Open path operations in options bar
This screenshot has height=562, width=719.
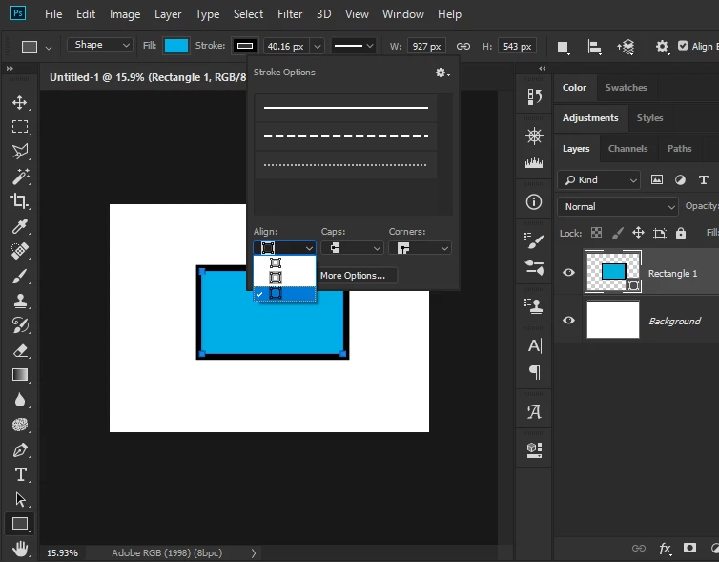point(564,47)
